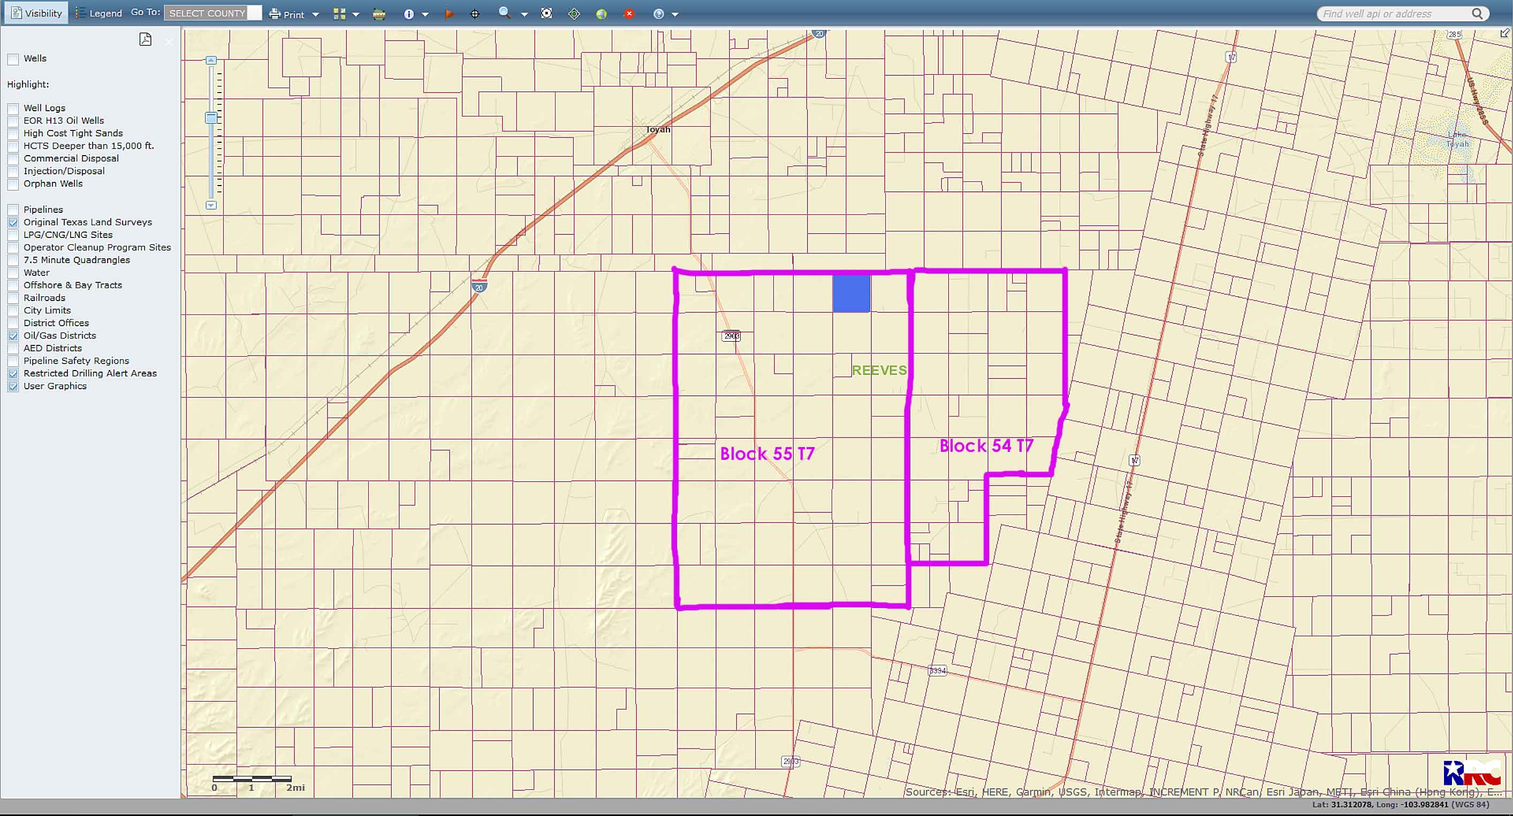Click the 3334 road shield
The width and height of the screenshot is (1513, 816).
[938, 670]
